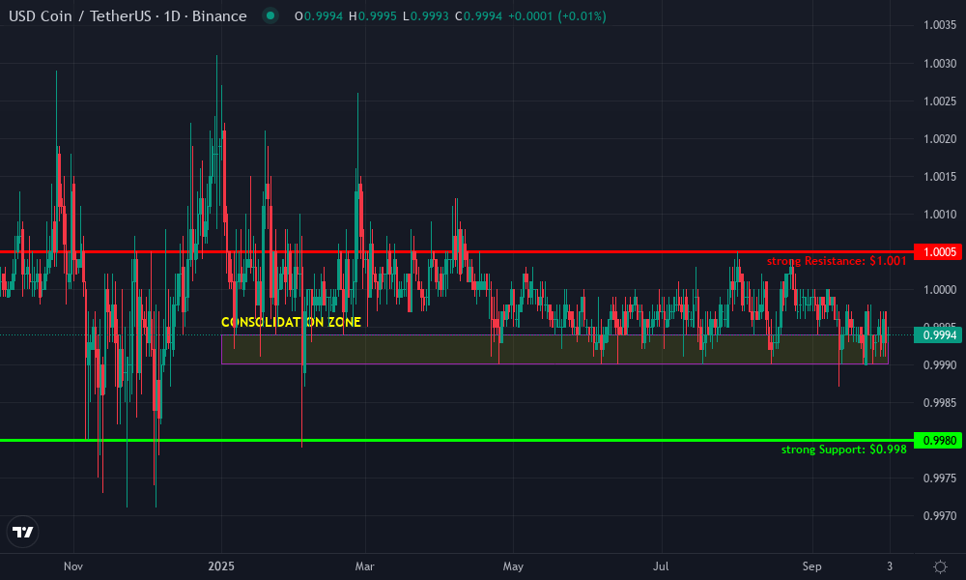The height and width of the screenshot is (580, 966).
Task: Click the green market status dot
Action: coord(270,16)
